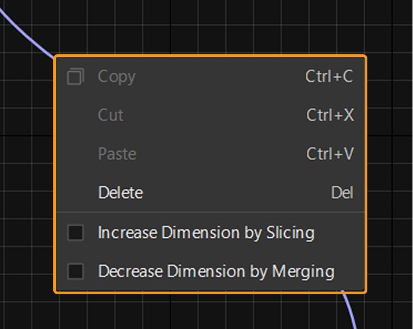Enable the Increase Dimension by Slicing checkbox

(x=75, y=233)
